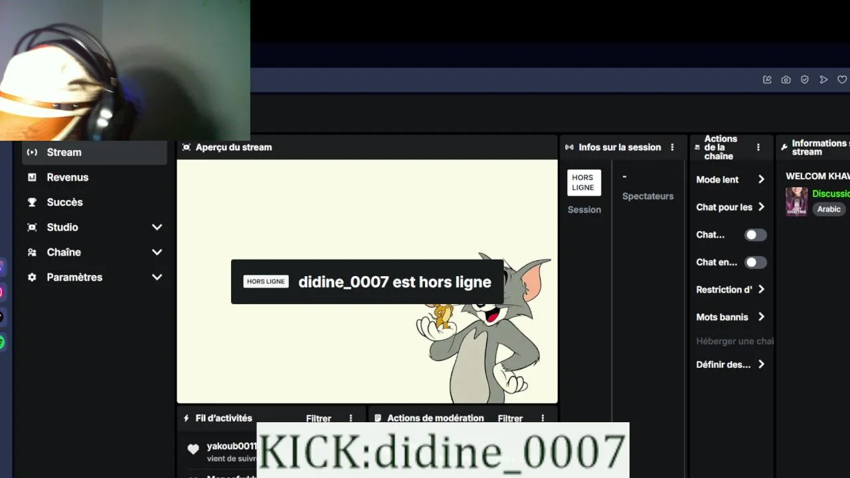
Task: Open the Chat pour les setting
Action: click(x=730, y=207)
